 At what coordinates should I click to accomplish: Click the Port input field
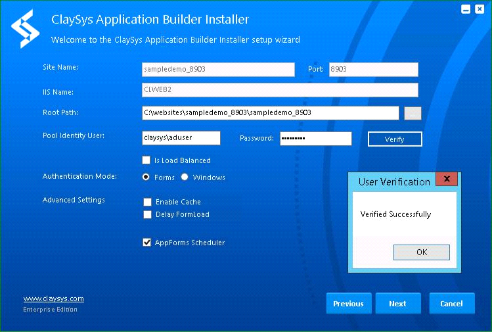pyautogui.click(x=373, y=70)
